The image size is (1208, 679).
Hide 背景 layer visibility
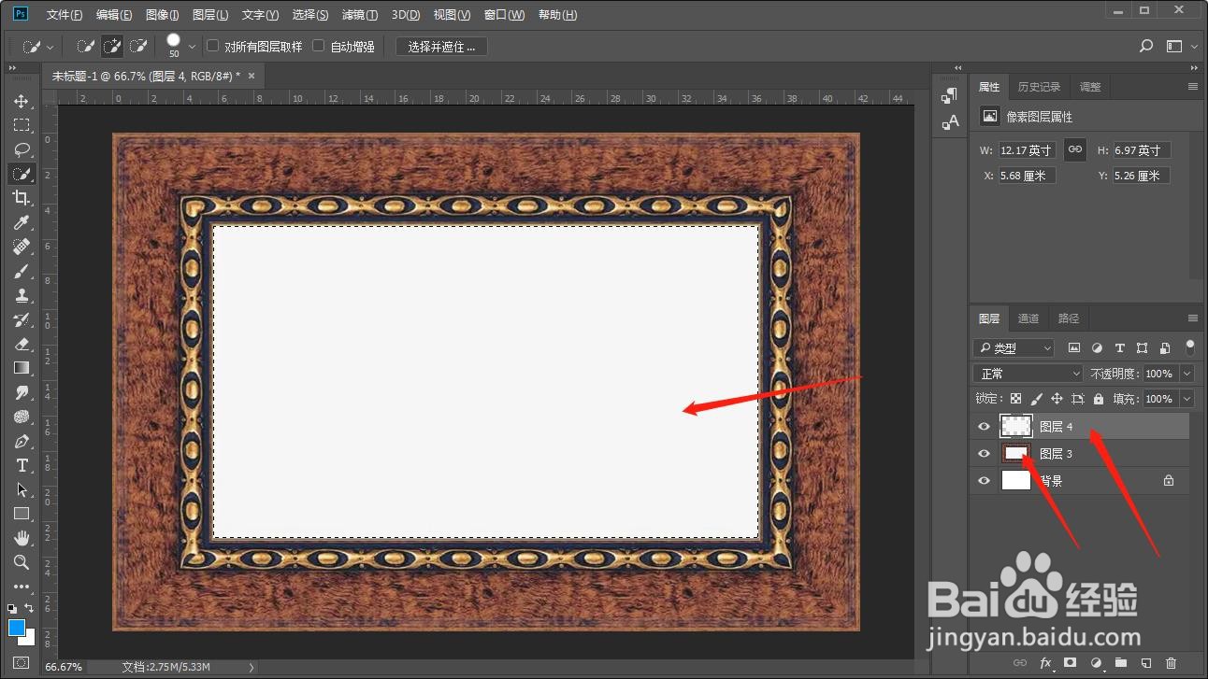tap(984, 481)
